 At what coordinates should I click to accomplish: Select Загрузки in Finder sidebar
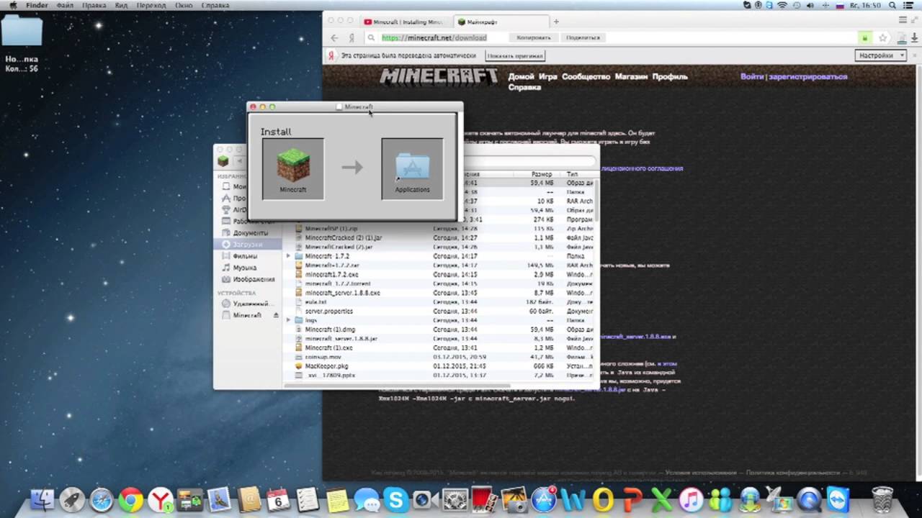tap(248, 245)
